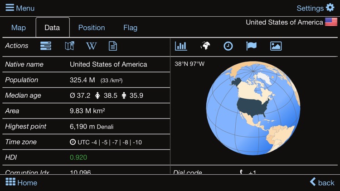This screenshot has width=340, height=191.
Task: Open the picture image icon
Action: [276, 46]
